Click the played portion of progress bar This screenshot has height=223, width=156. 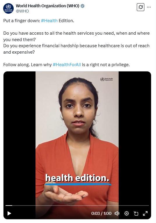[x=9, y=206]
